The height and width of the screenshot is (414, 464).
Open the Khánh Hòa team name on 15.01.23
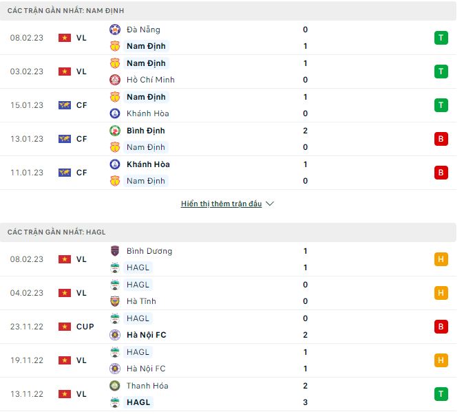click(147, 113)
